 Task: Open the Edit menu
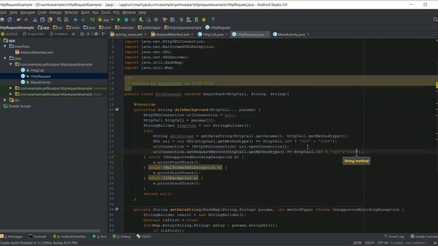[3, 12]
